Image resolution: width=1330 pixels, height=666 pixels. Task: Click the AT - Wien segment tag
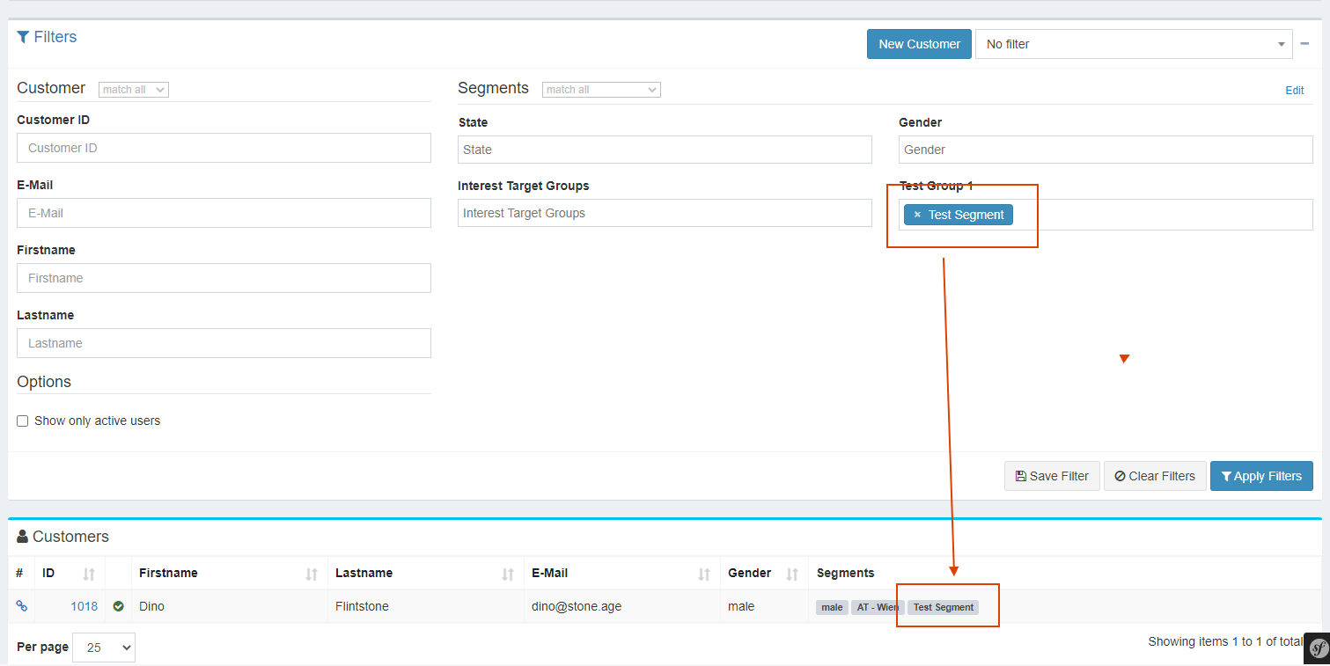878,607
